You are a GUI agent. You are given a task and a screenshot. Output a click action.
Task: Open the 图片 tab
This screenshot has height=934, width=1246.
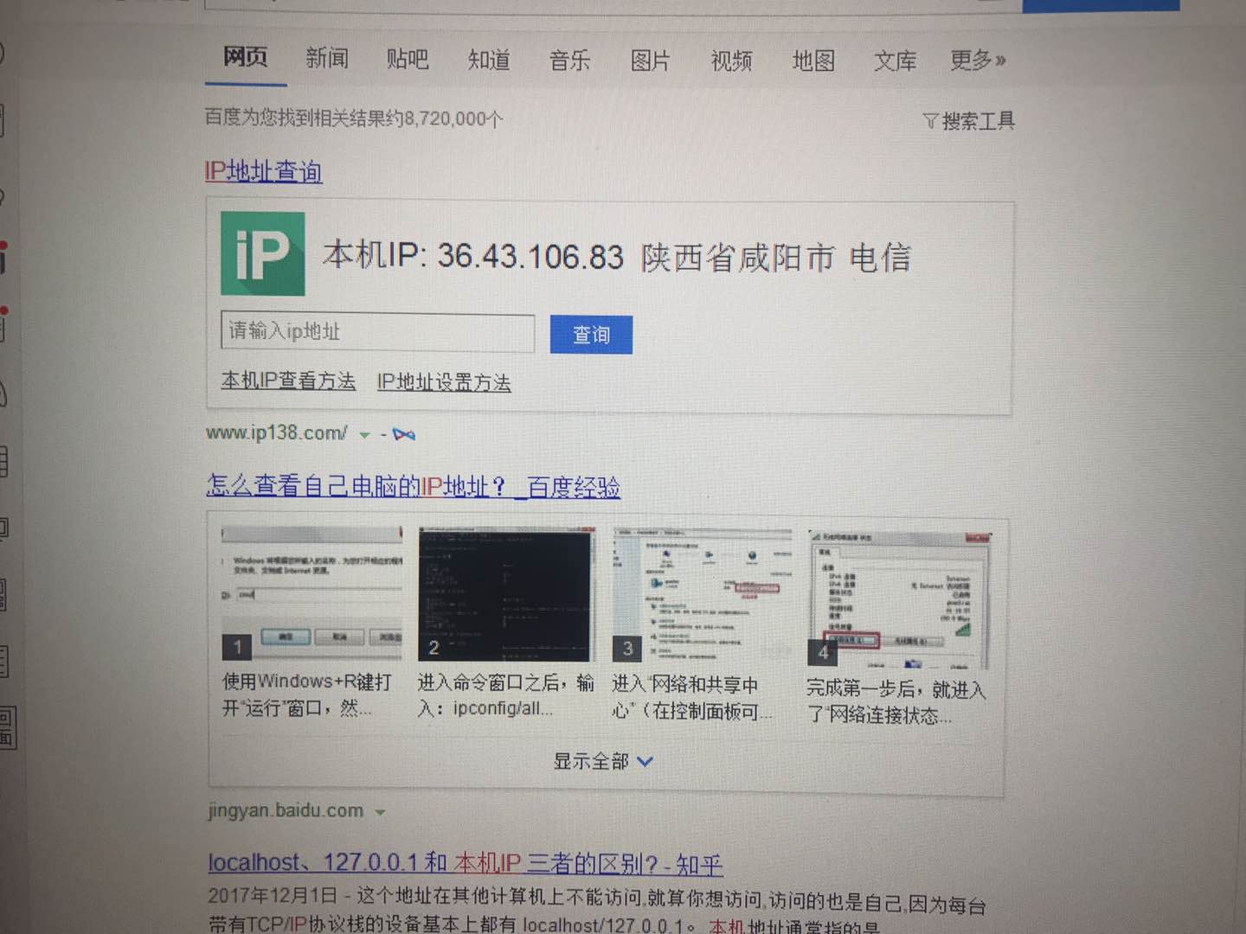[650, 61]
